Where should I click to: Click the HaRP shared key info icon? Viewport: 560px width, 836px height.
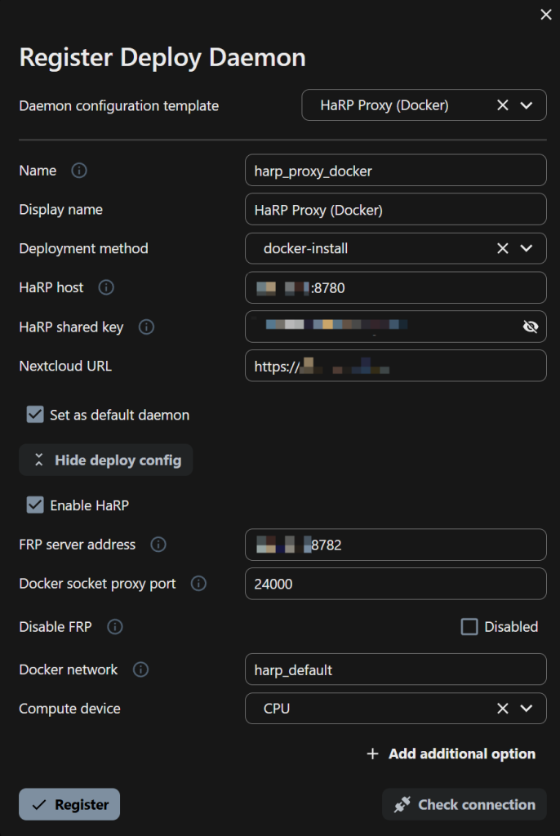[146, 327]
